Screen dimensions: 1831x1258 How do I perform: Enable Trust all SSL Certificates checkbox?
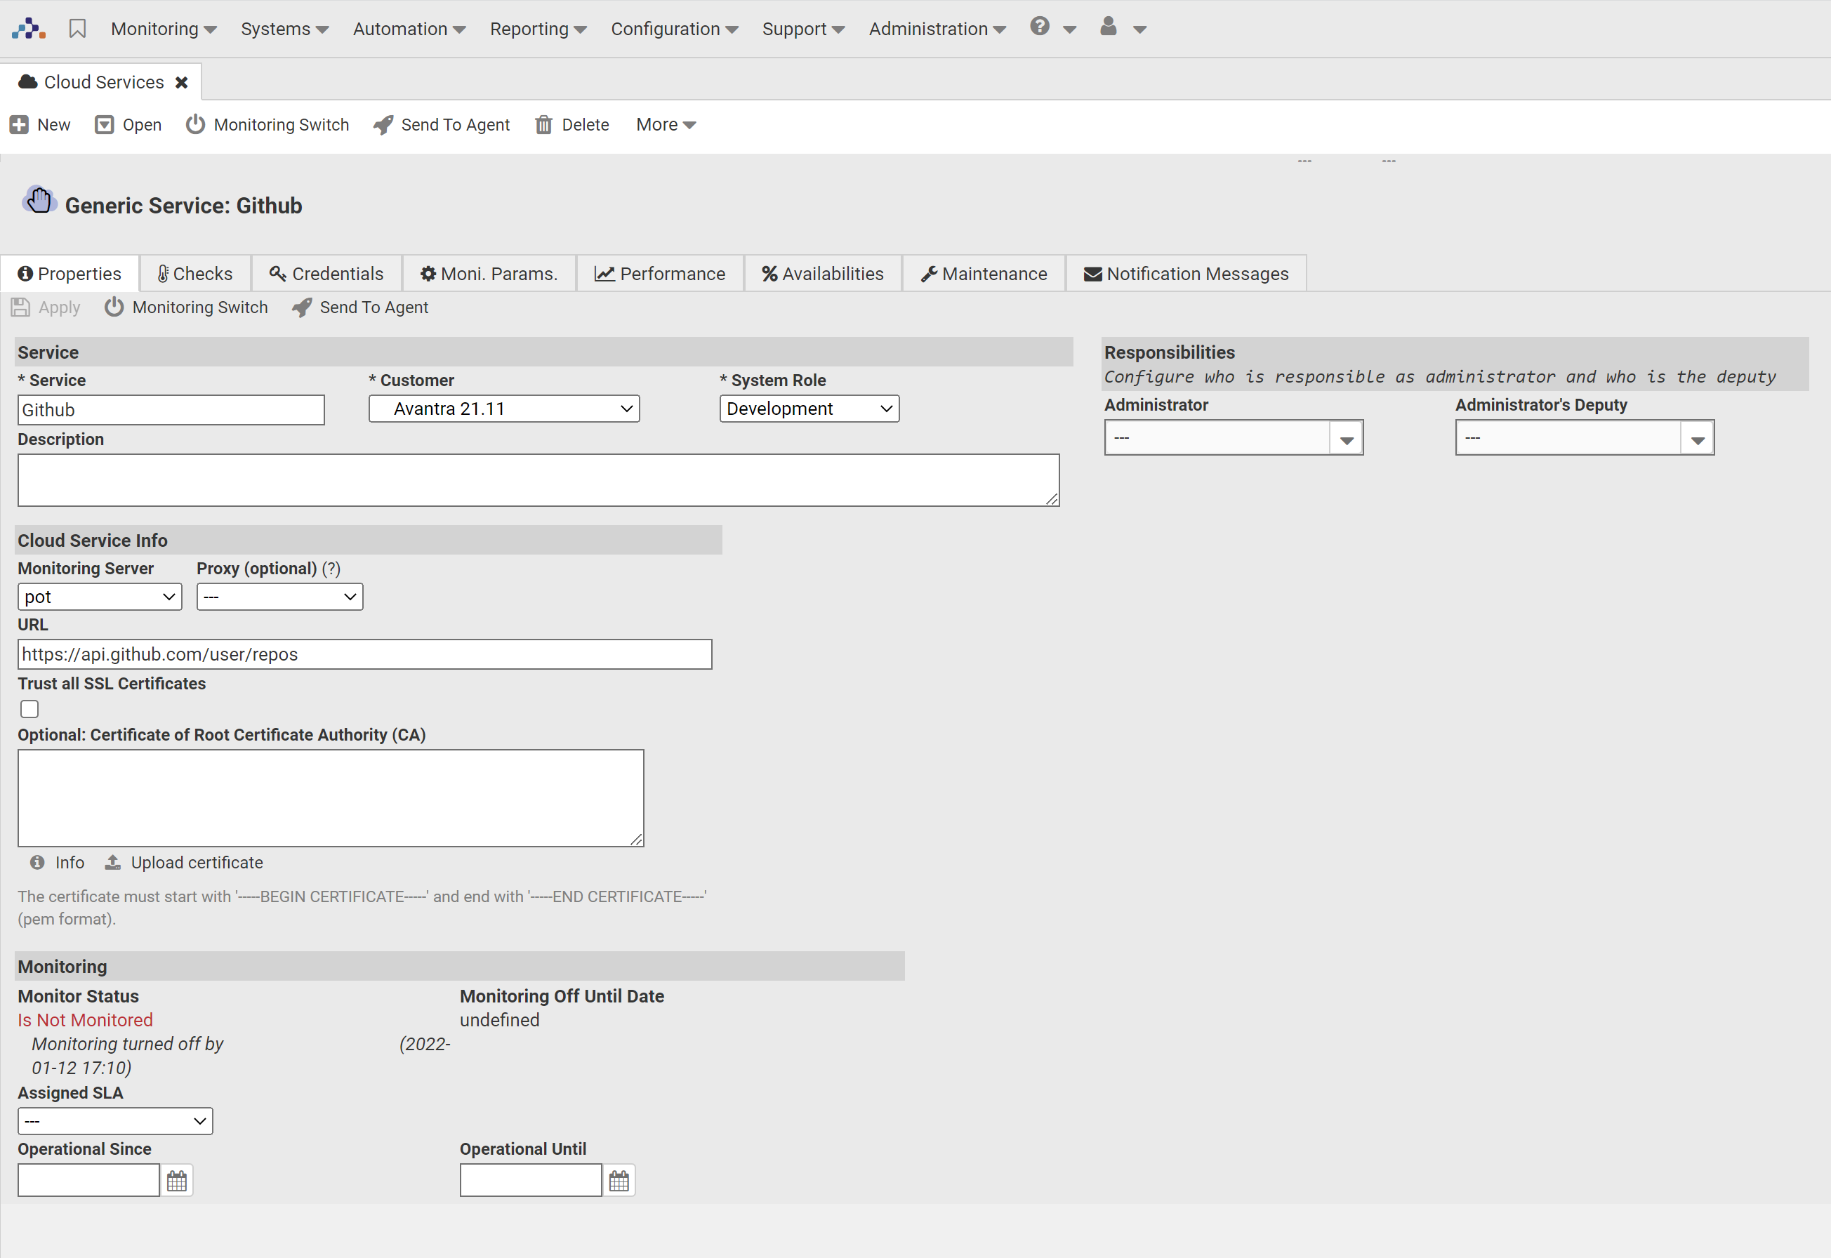click(30, 710)
